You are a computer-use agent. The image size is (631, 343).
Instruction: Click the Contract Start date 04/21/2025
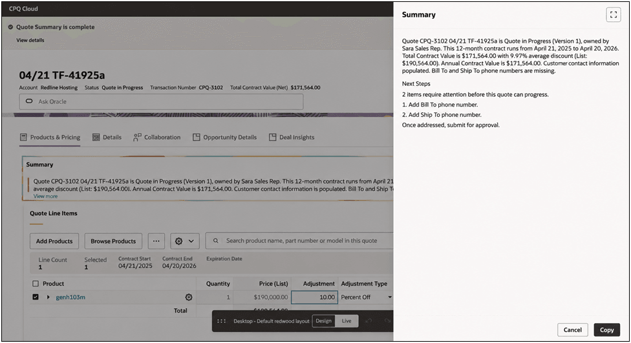point(135,265)
